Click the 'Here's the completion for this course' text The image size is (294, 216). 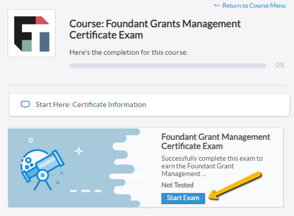129,52
